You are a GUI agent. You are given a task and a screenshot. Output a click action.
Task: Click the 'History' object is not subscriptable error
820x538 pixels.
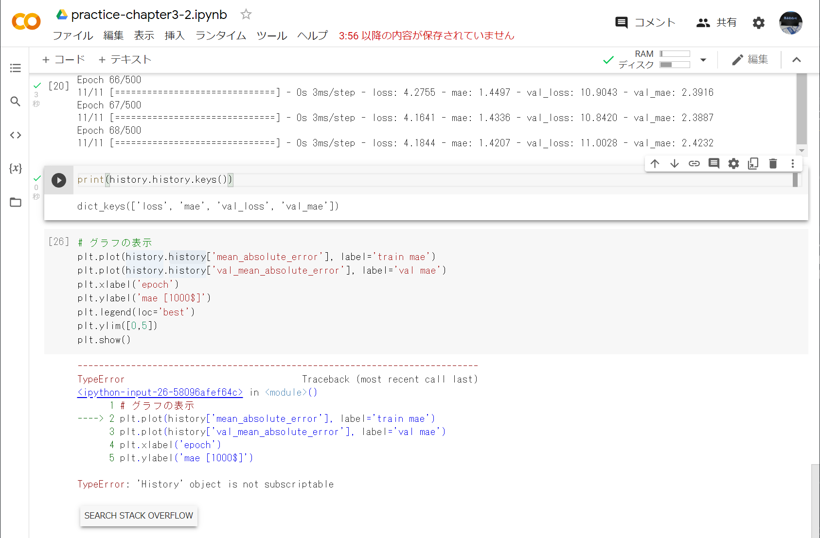[x=206, y=484]
